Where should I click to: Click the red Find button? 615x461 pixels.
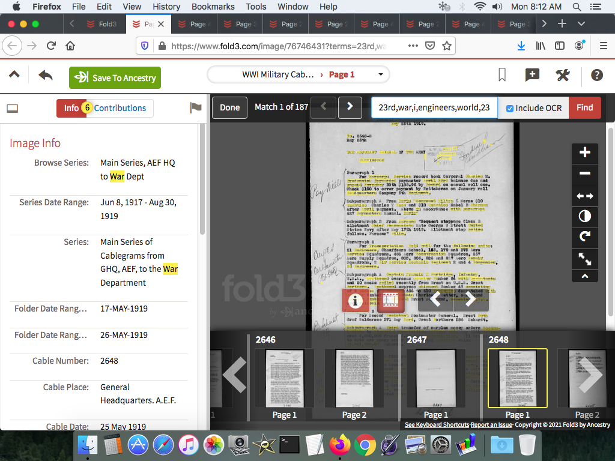coord(584,108)
